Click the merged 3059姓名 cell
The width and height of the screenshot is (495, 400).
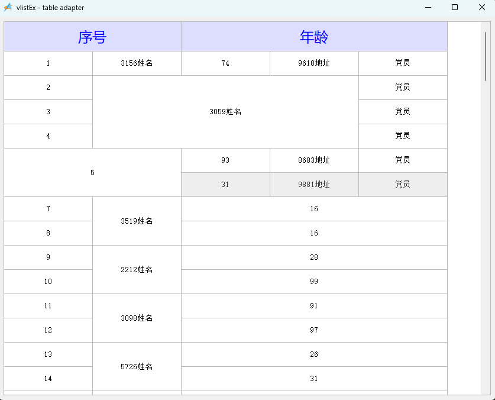[x=225, y=112]
